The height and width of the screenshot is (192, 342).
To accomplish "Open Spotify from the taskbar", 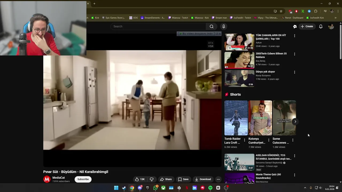I will pos(210,188).
